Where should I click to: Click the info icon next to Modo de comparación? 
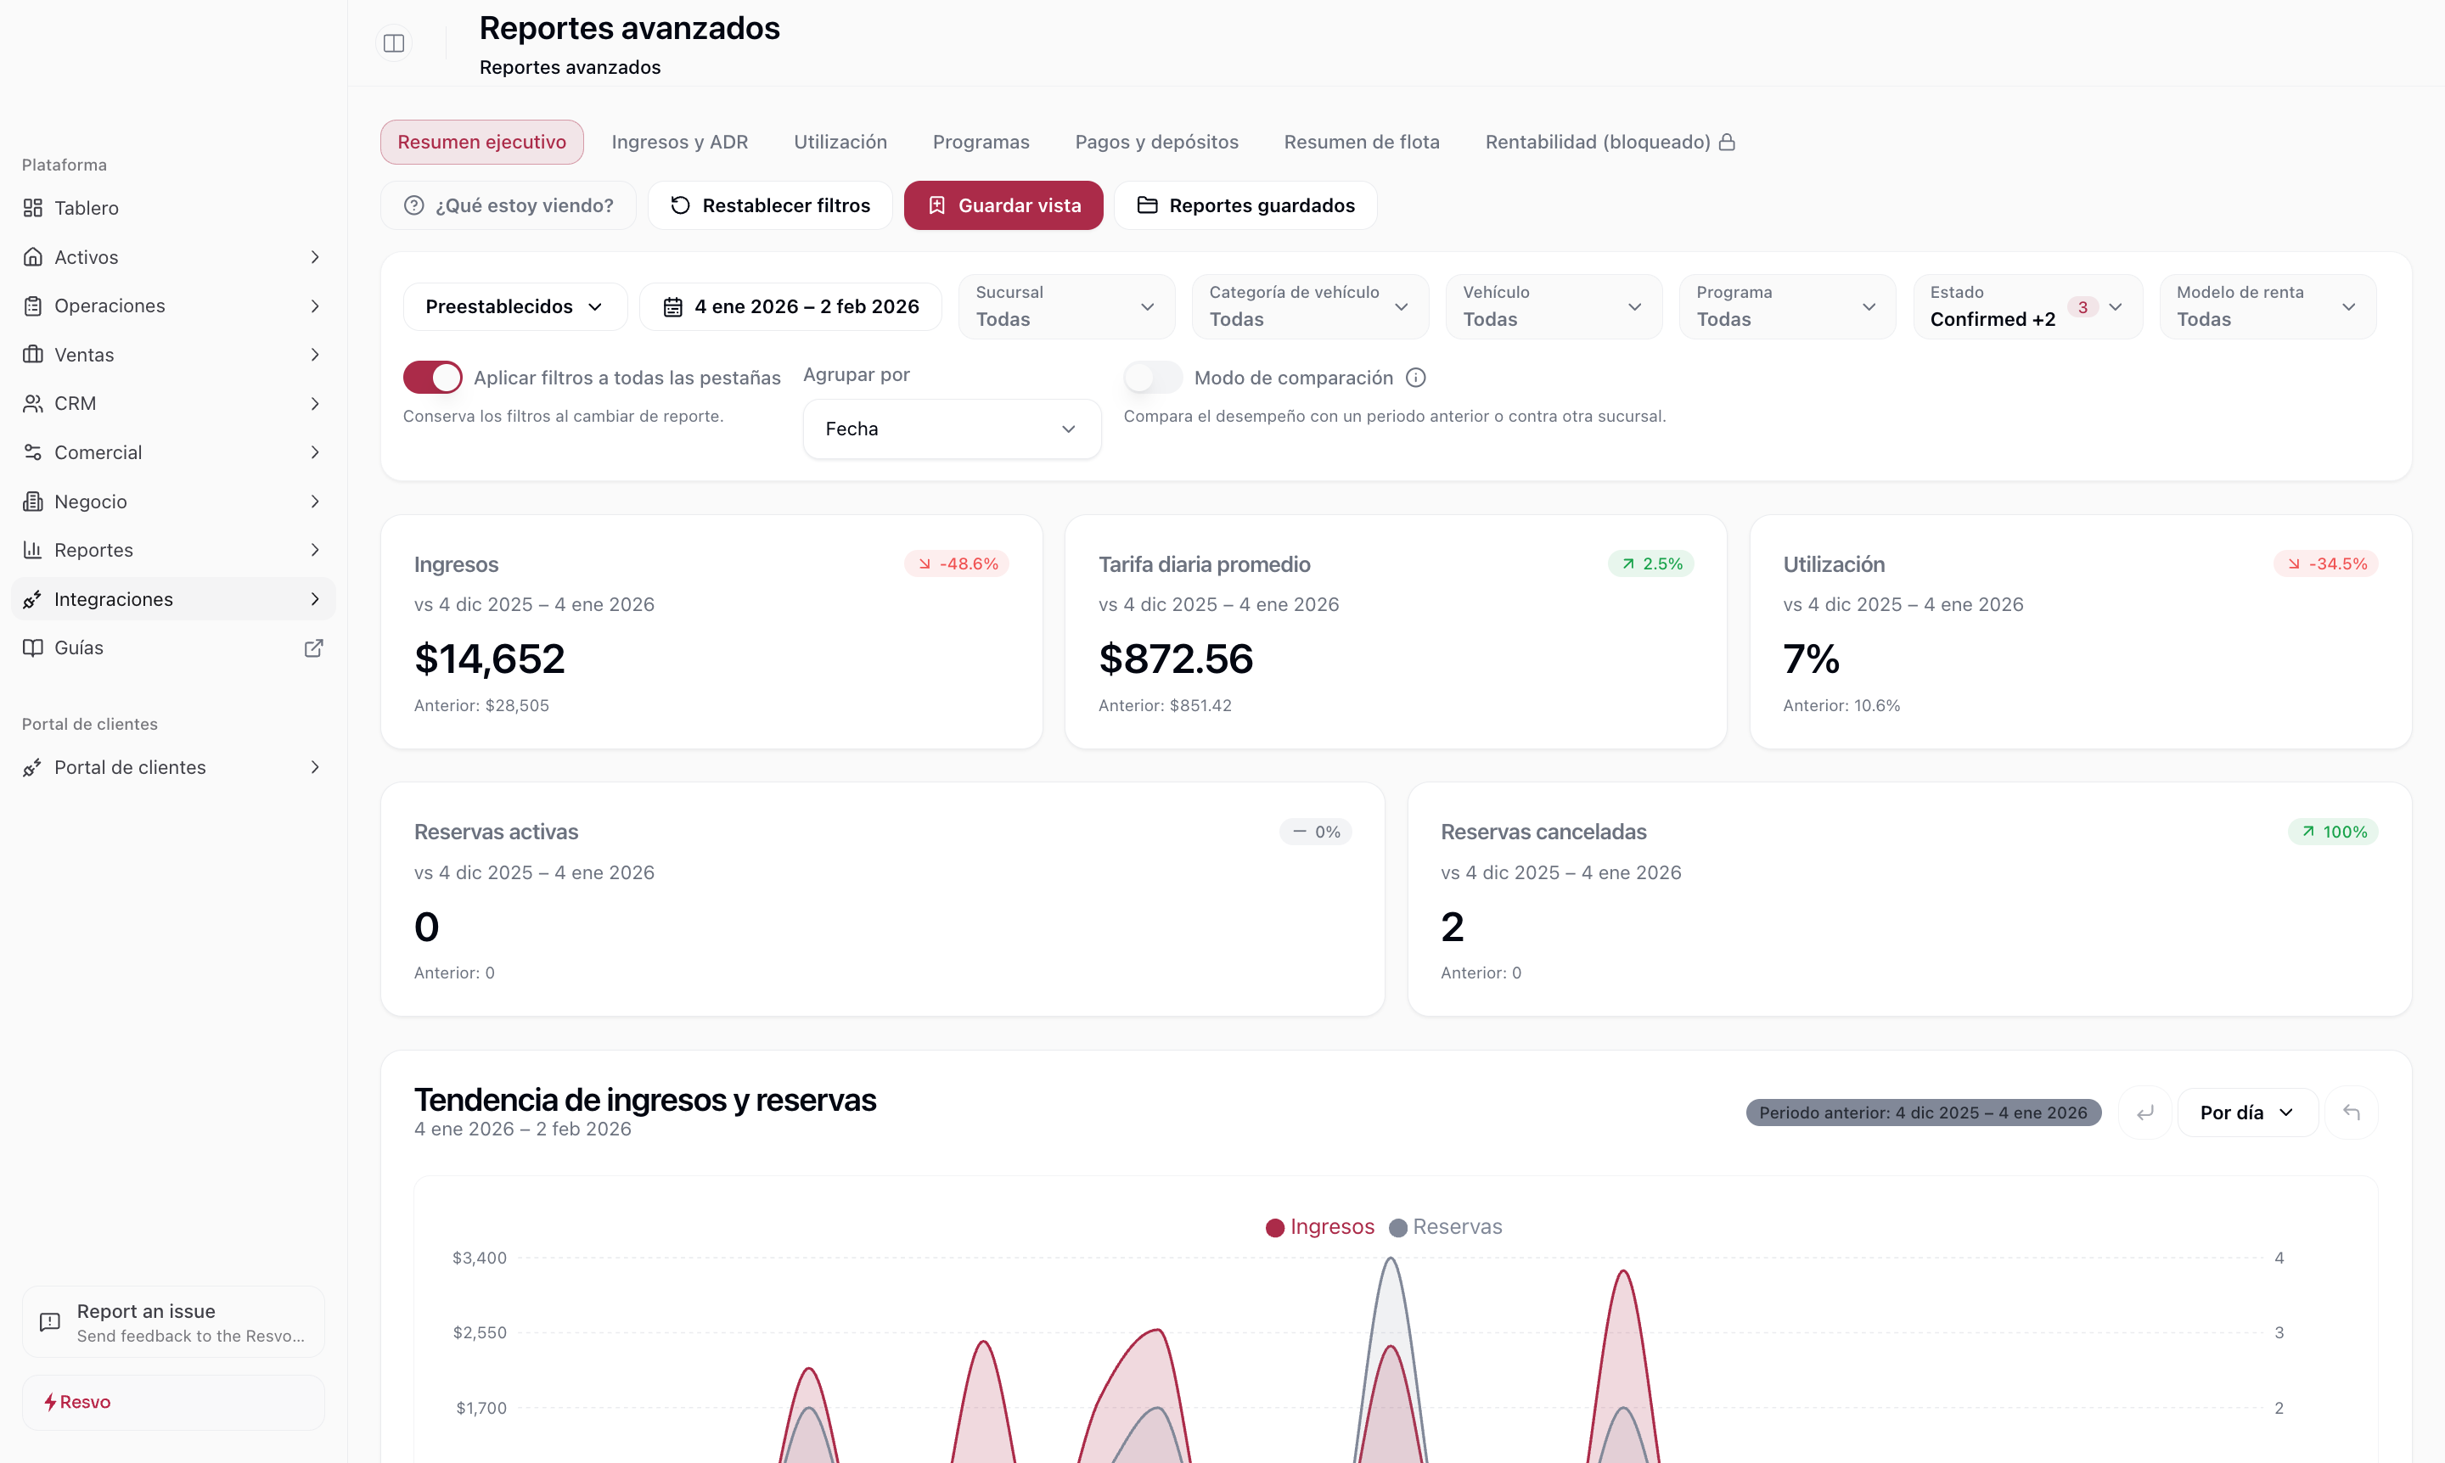(x=1417, y=377)
